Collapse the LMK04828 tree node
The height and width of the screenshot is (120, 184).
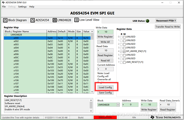tap(6, 35)
